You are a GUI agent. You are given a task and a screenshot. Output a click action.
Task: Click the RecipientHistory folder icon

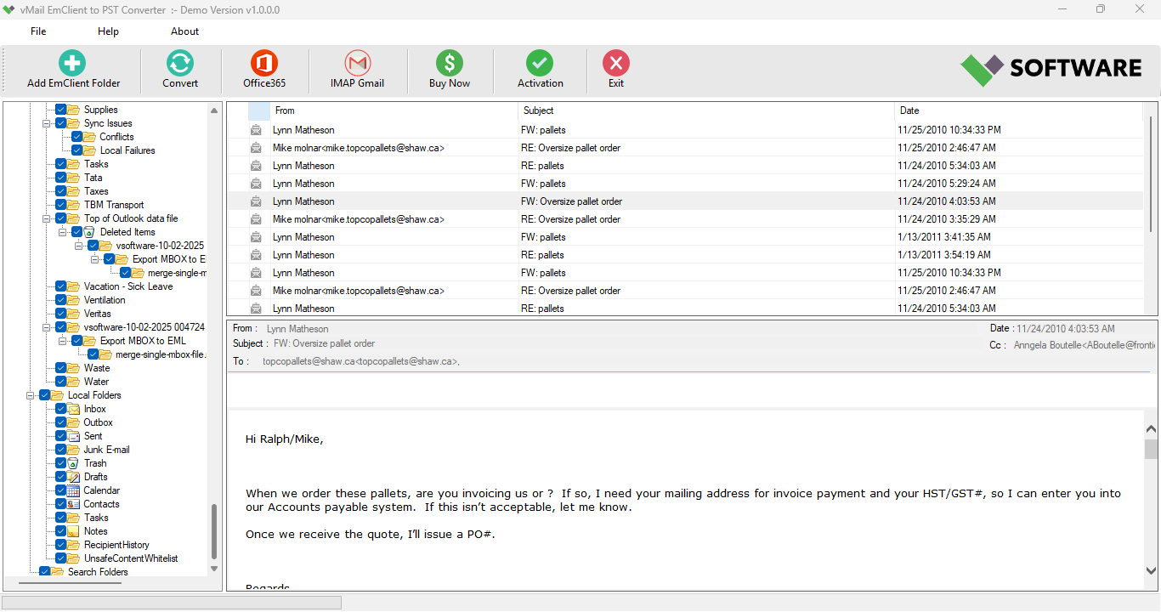pos(74,545)
